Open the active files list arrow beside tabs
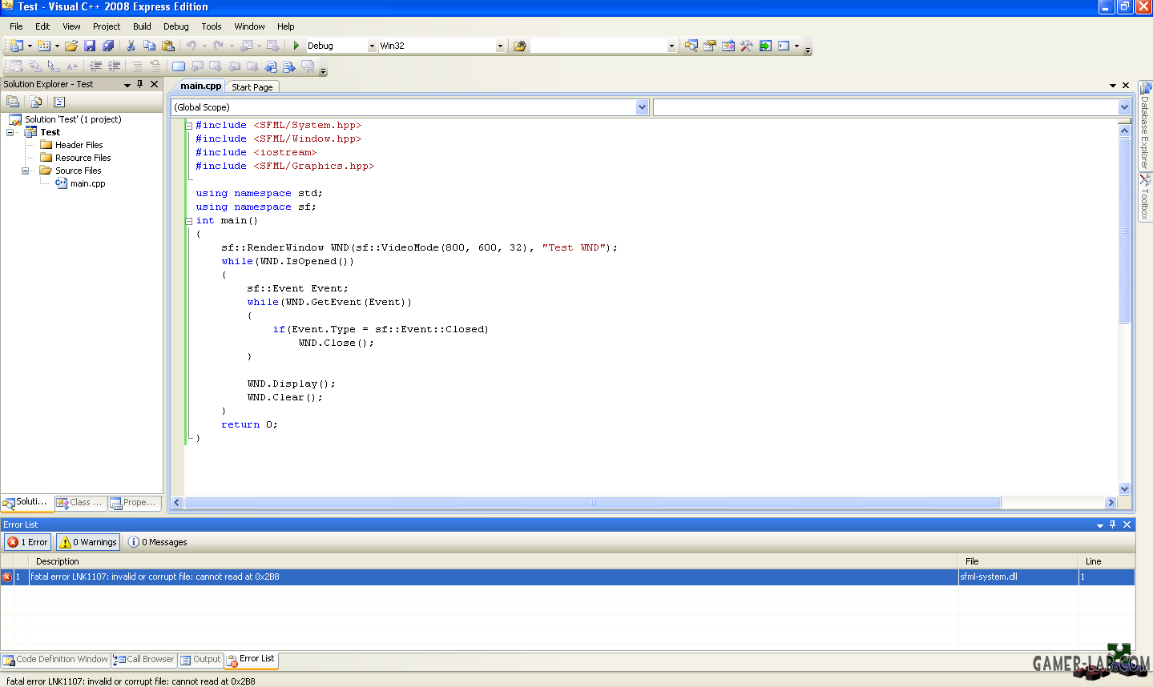The width and height of the screenshot is (1153, 687). [x=1113, y=85]
